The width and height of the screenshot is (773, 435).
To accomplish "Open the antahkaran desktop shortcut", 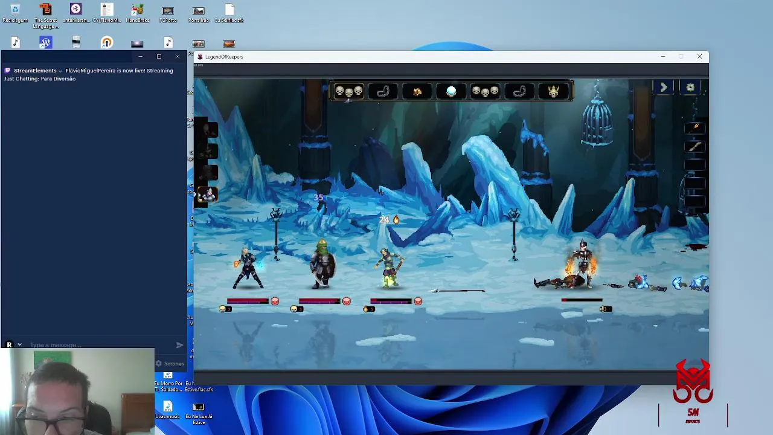I will (x=75, y=14).
